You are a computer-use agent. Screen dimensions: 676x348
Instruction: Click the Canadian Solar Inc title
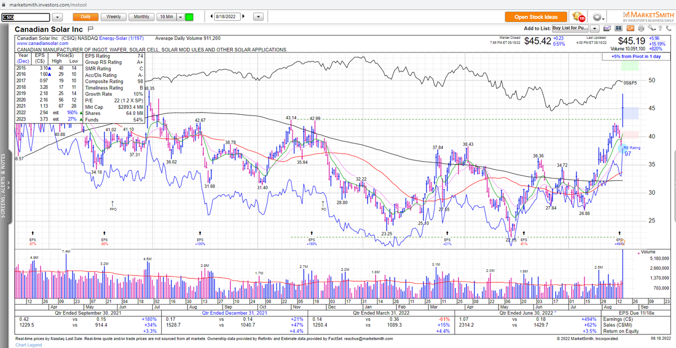click(50, 29)
